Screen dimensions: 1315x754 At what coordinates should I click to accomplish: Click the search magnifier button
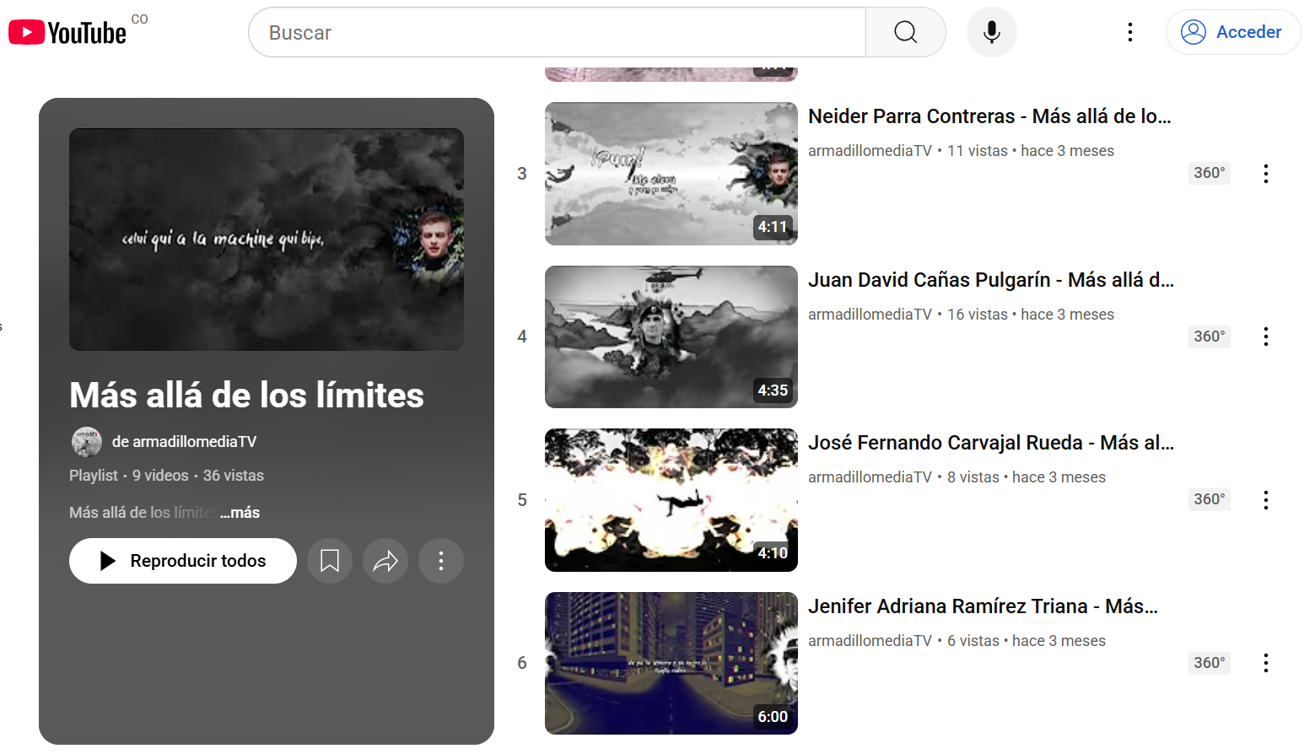[x=905, y=33]
